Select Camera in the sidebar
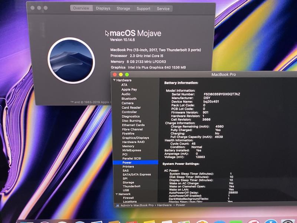The width and height of the screenshot is (297, 223). click(x=127, y=103)
